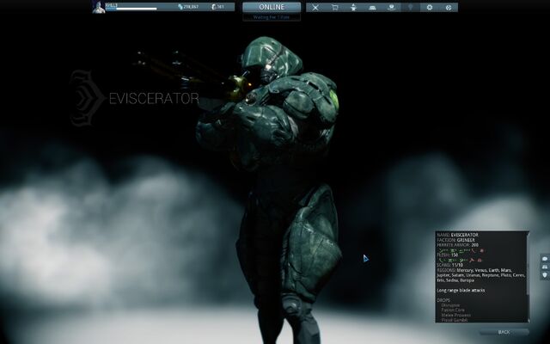Open the Mods icon in top menu
The width and height of the screenshot is (550, 344).
tap(372, 8)
